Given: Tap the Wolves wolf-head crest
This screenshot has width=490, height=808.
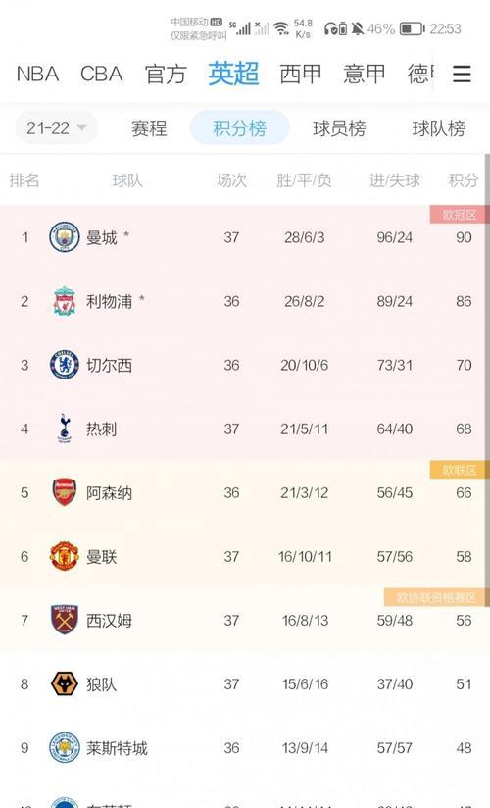Looking at the screenshot, I should coord(65,683).
